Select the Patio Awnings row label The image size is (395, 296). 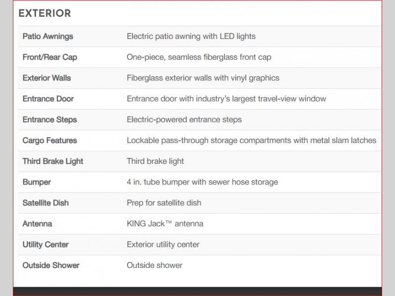pos(47,37)
